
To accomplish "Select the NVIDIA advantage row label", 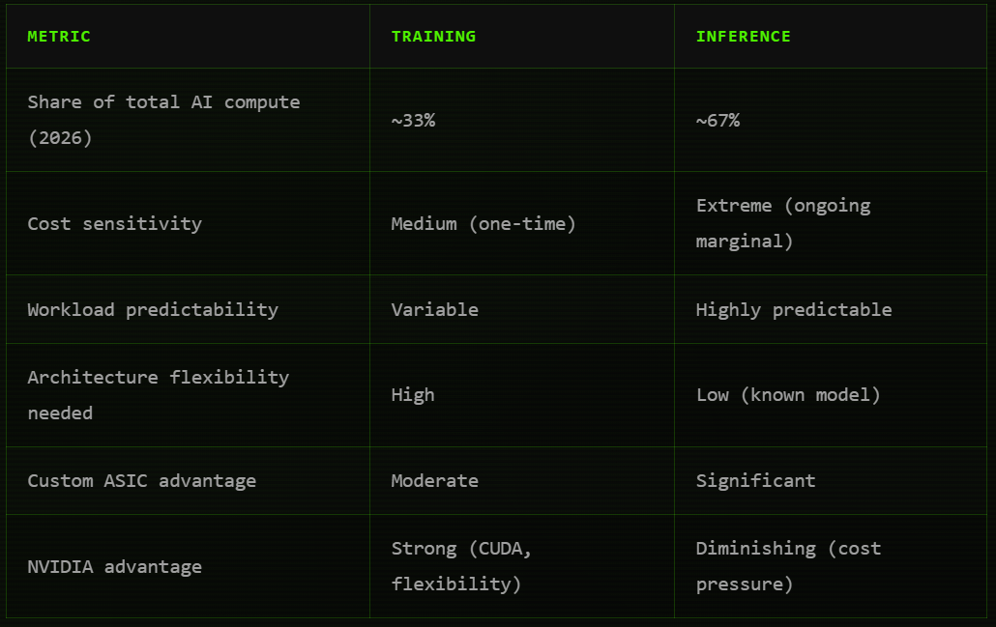I will (114, 567).
